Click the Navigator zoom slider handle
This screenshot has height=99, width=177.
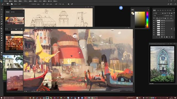coord(16,29)
